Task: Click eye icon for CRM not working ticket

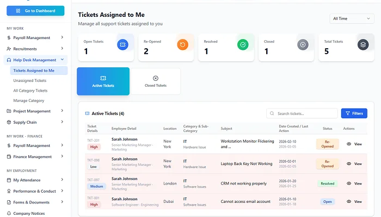Action: (x=349, y=183)
